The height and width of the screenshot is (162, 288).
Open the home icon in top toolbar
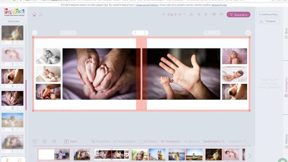tap(34, 15)
